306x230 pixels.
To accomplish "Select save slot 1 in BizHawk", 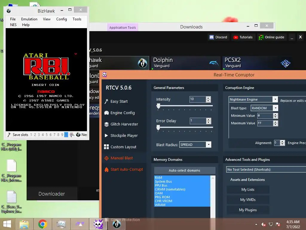I will coord(31,134).
